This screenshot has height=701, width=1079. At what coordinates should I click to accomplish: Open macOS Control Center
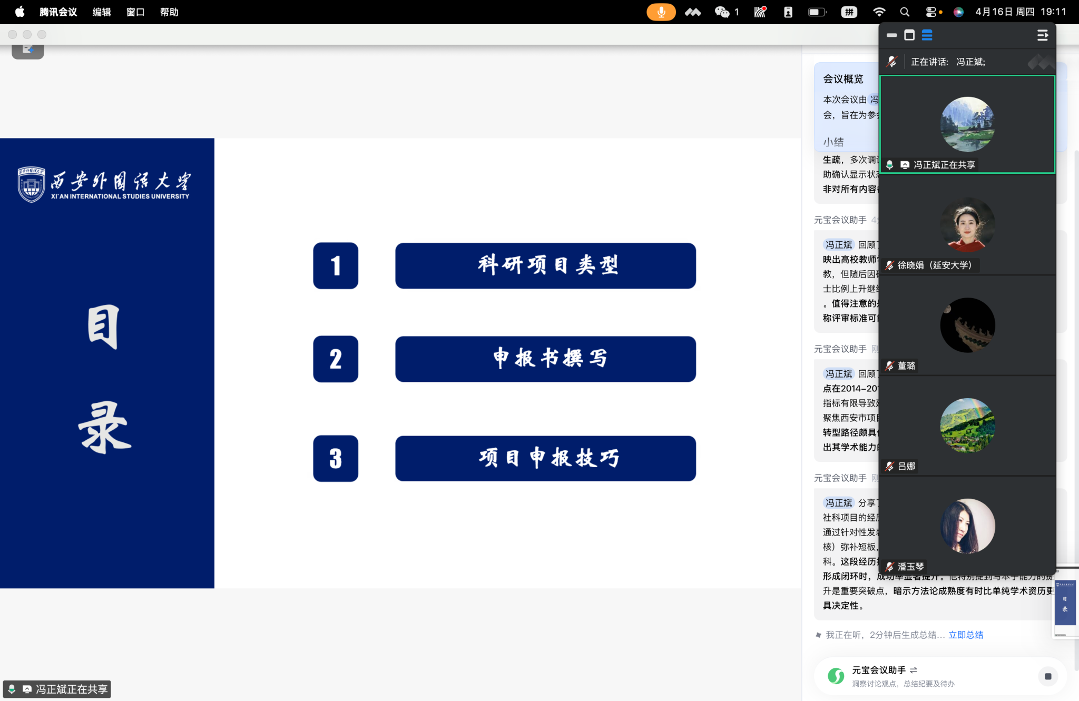931,12
